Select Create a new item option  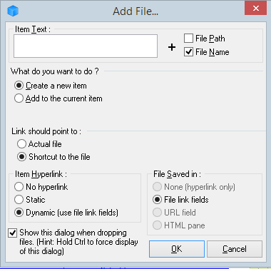[x=19, y=86]
